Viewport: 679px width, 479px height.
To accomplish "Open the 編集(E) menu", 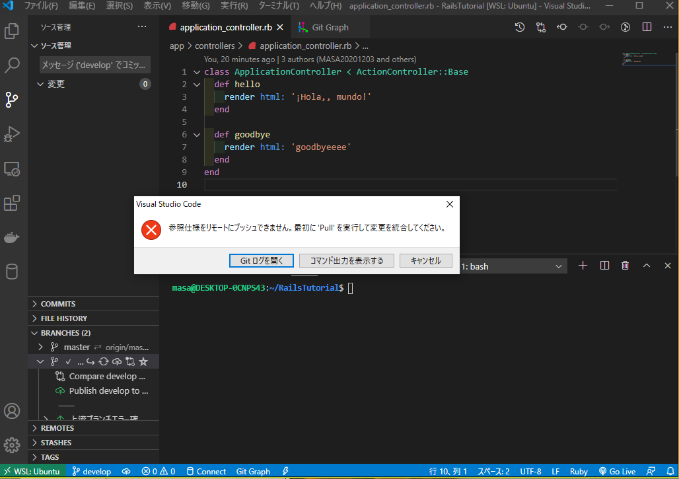I will 82,6.
